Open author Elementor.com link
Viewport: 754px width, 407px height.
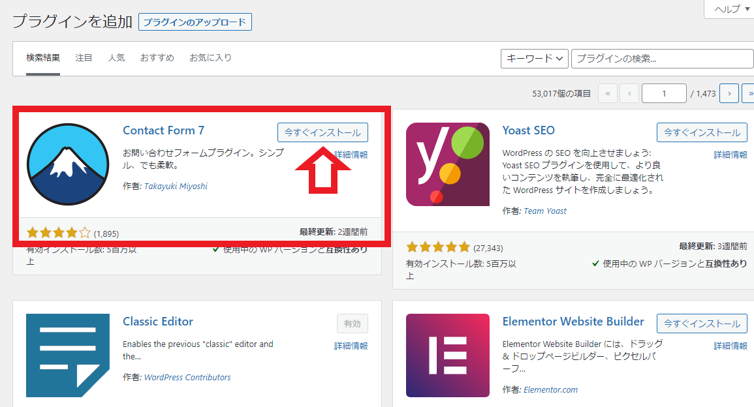(x=550, y=389)
